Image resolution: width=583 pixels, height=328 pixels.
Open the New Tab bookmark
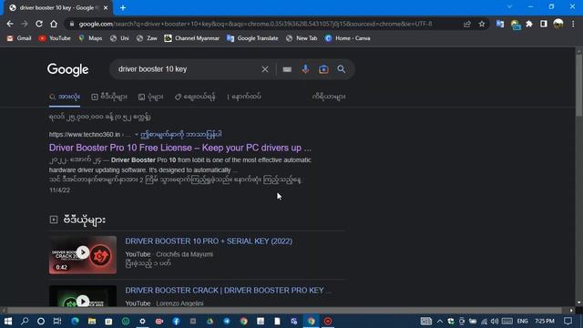[x=302, y=38]
